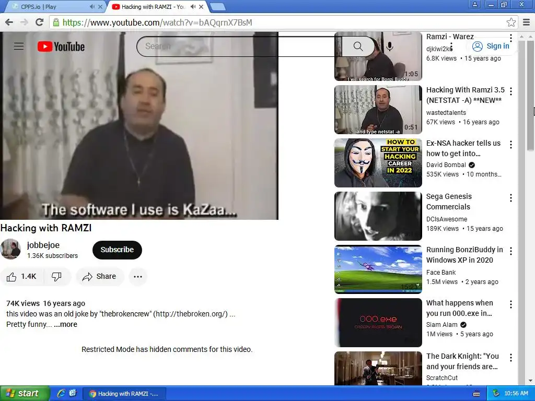Click the site lock security icon
Viewport: 535px width, 401px height.
(x=55, y=22)
